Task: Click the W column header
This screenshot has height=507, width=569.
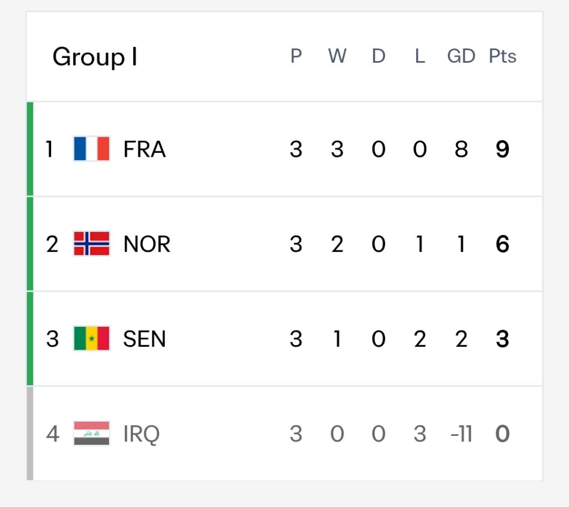Action: [x=337, y=56]
